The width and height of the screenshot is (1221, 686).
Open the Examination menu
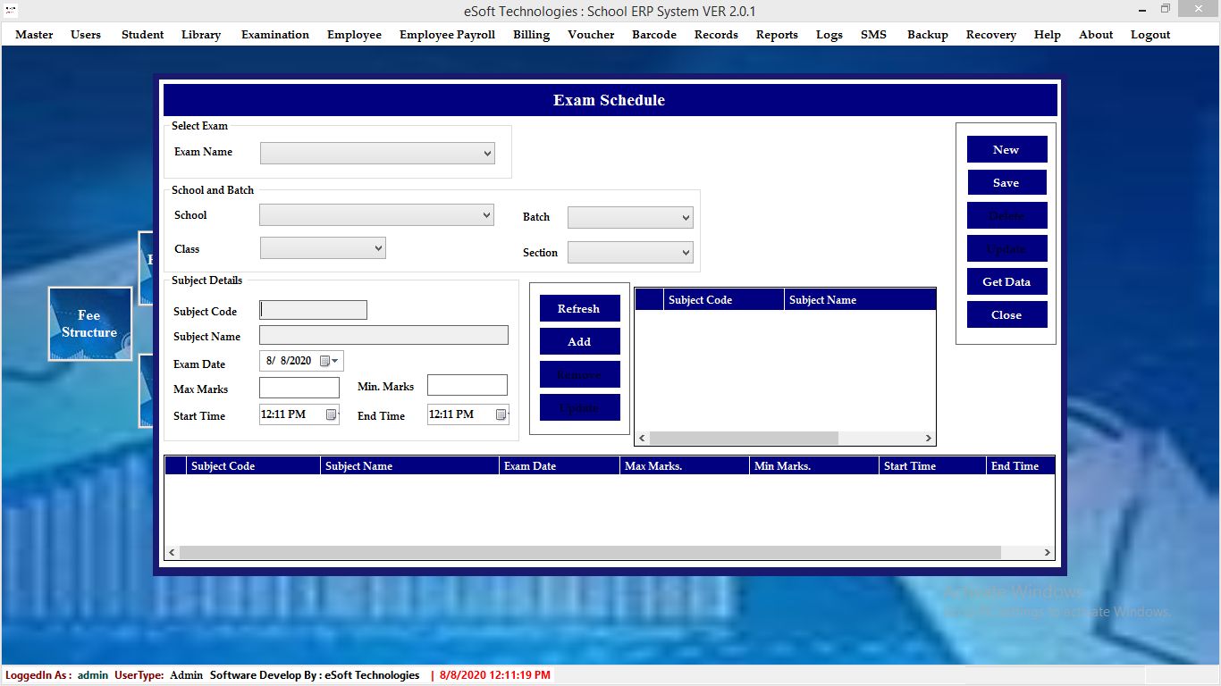(275, 35)
